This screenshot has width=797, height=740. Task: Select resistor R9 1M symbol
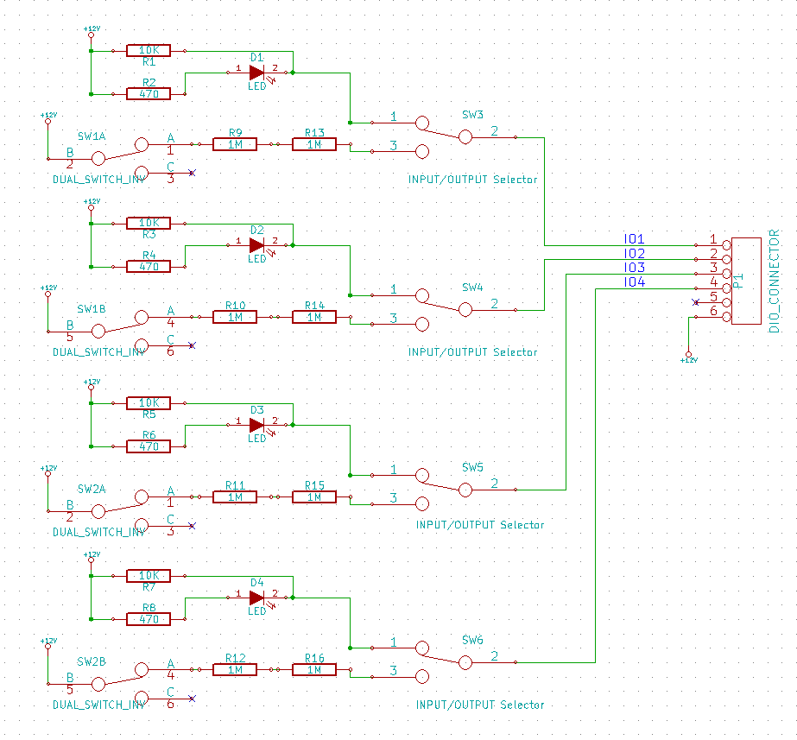pyautogui.click(x=235, y=144)
